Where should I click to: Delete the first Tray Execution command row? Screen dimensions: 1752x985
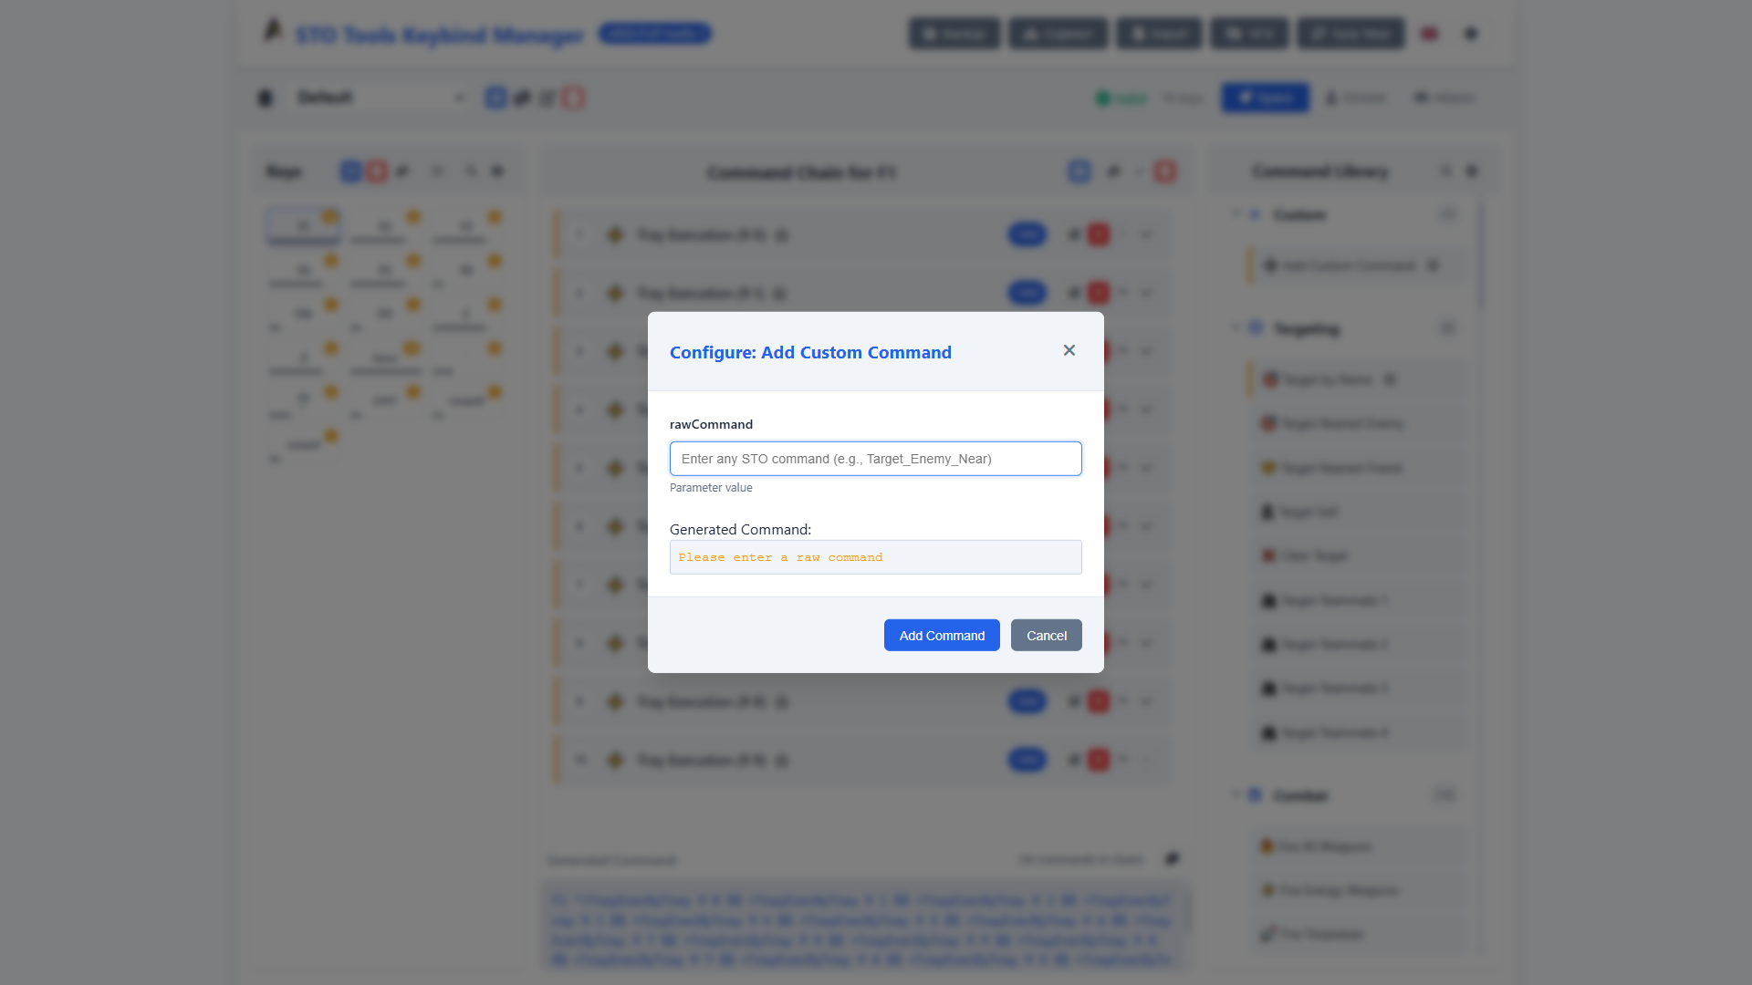[x=1099, y=235]
